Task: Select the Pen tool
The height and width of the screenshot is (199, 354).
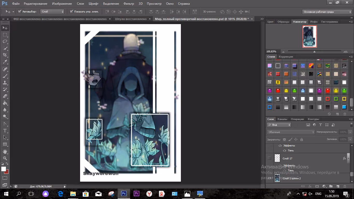Action: (x=5, y=124)
